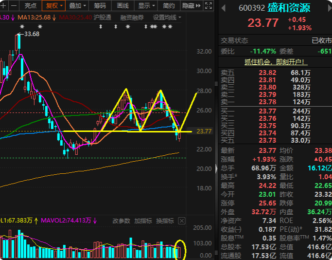Click 抓住机会,即刻开户 link
The image size is (332, 260).
276,62
